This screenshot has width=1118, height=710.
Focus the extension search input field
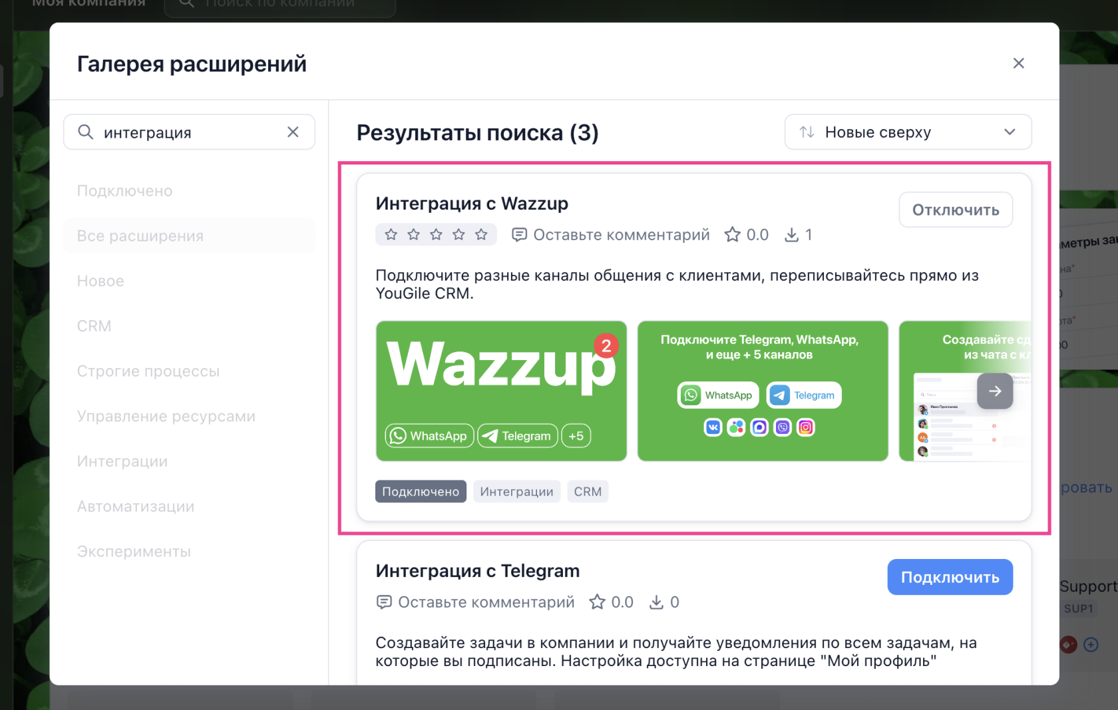click(x=190, y=132)
